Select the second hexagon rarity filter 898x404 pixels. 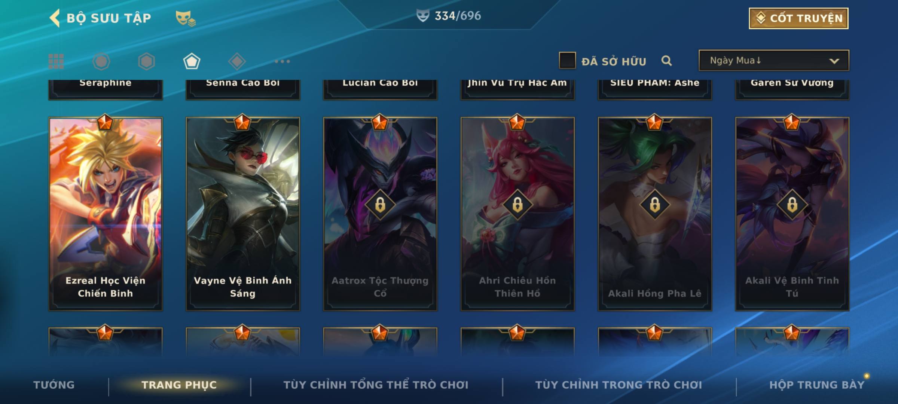[146, 61]
